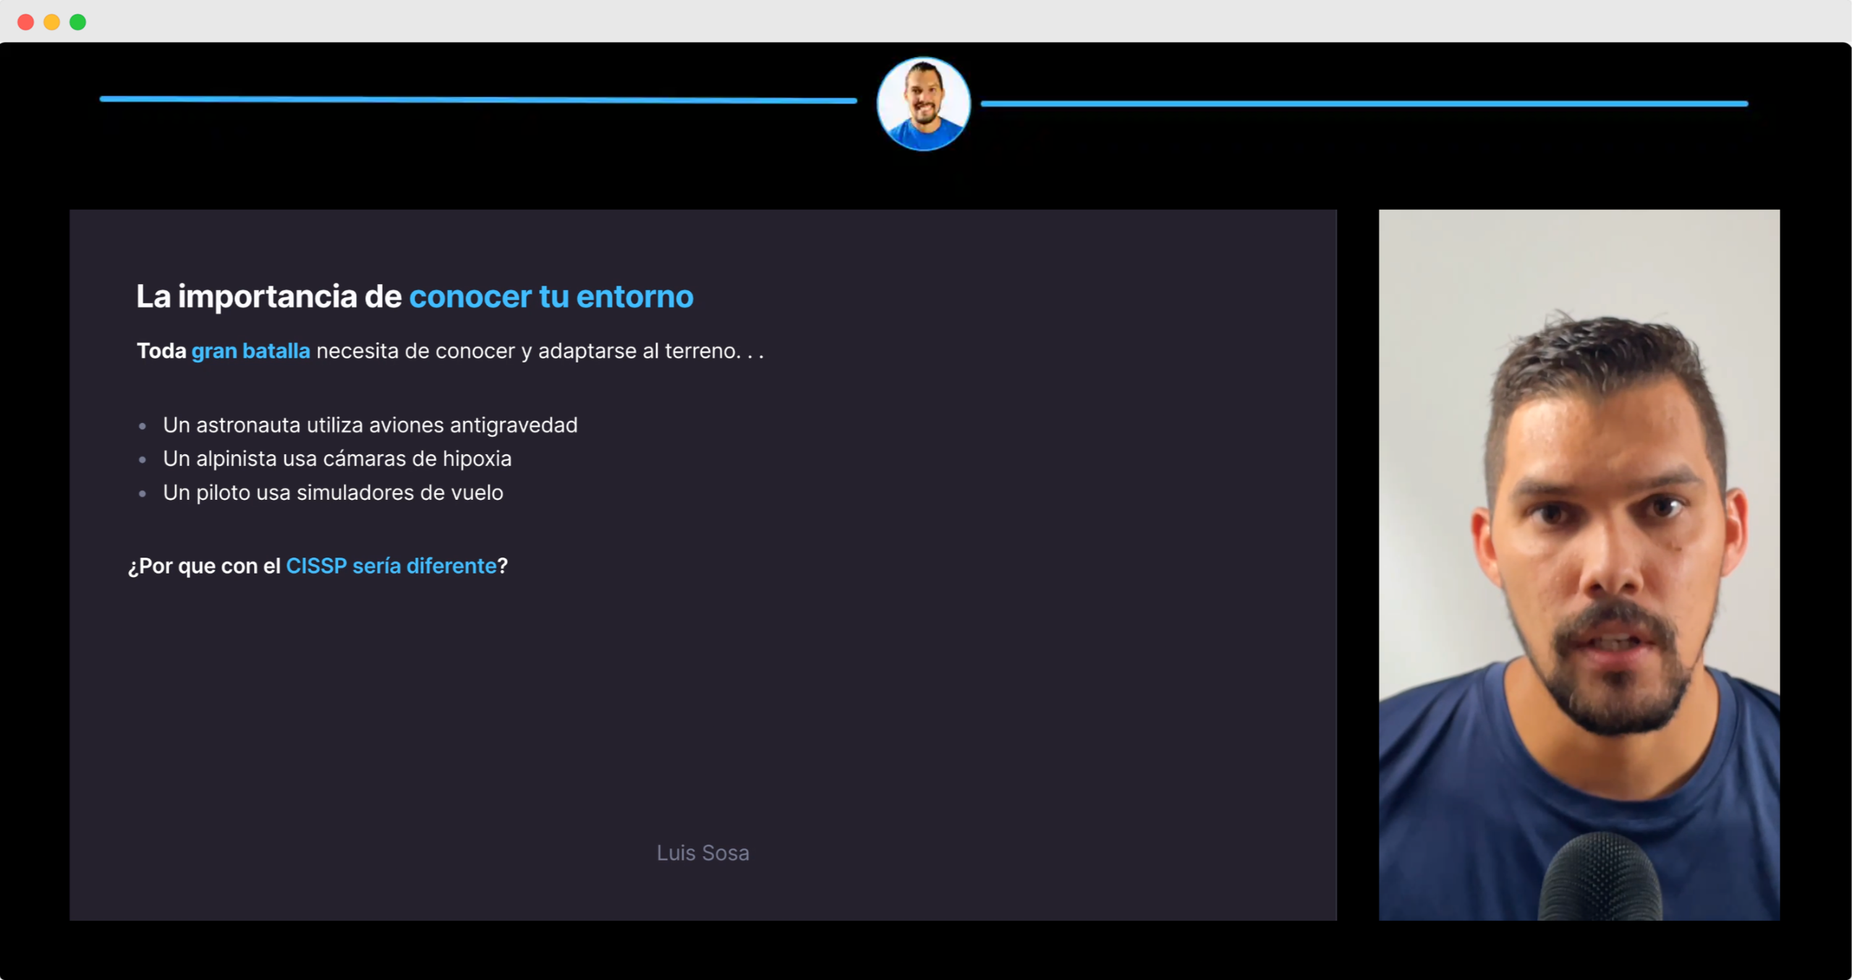
Task: Click '¿Por que con el' question text
Action: click(x=204, y=566)
